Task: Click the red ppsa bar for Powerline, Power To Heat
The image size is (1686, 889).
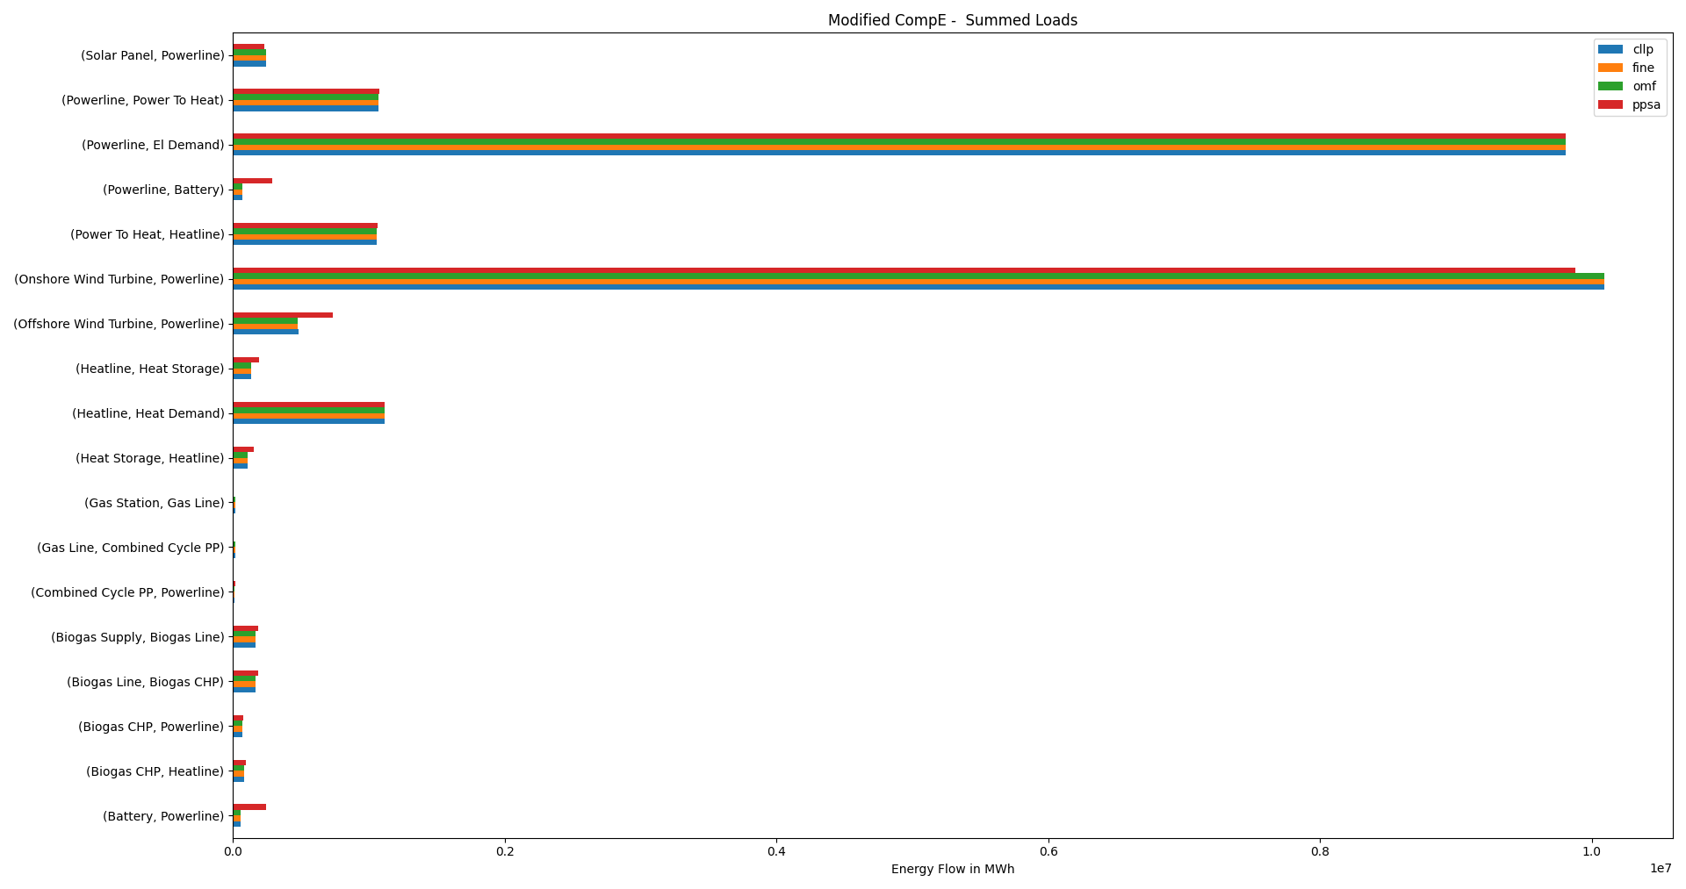Action: [x=306, y=91]
